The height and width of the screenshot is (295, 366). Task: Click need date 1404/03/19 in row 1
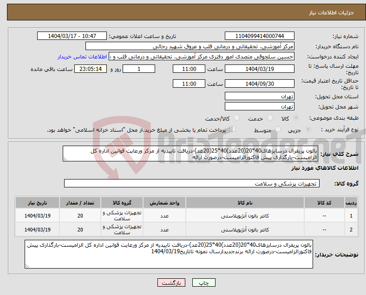pos(37,216)
